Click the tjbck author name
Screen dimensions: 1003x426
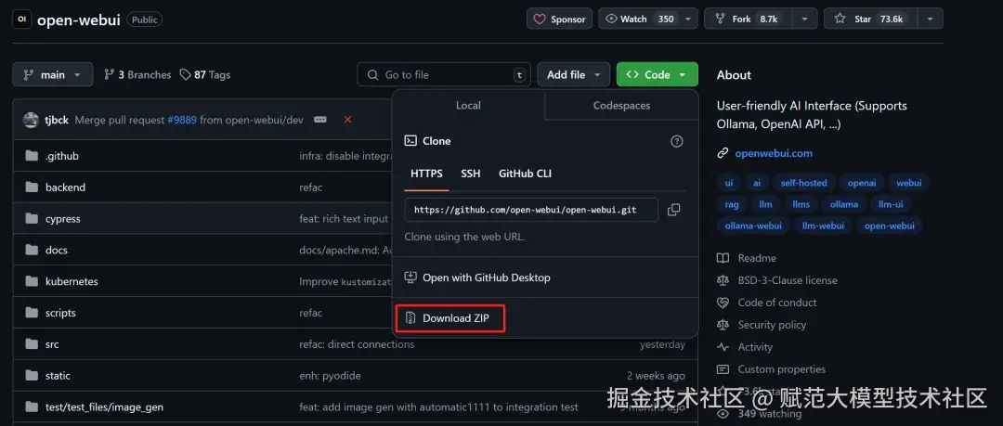(x=57, y=120)
